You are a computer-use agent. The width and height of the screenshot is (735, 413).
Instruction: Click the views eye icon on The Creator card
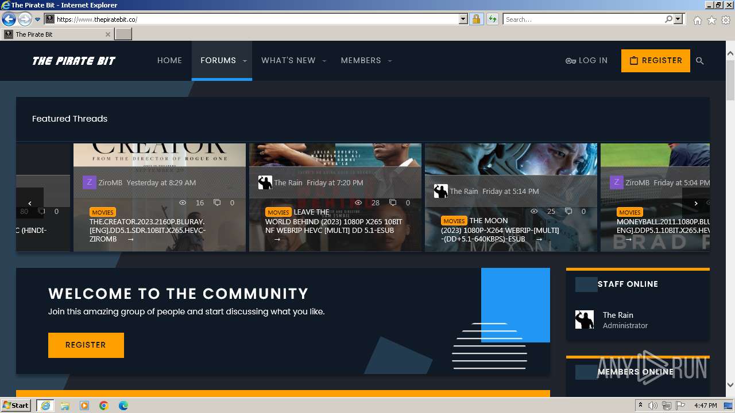coord(183,202)
